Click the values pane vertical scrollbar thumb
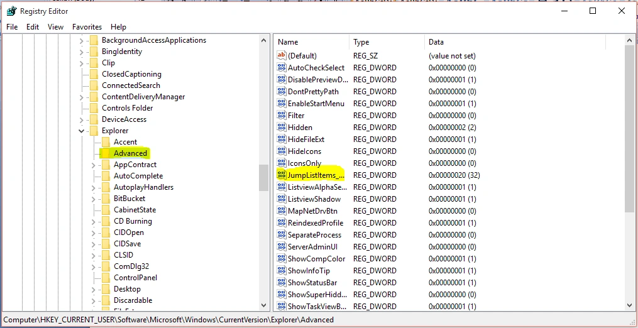 [630, 129]
